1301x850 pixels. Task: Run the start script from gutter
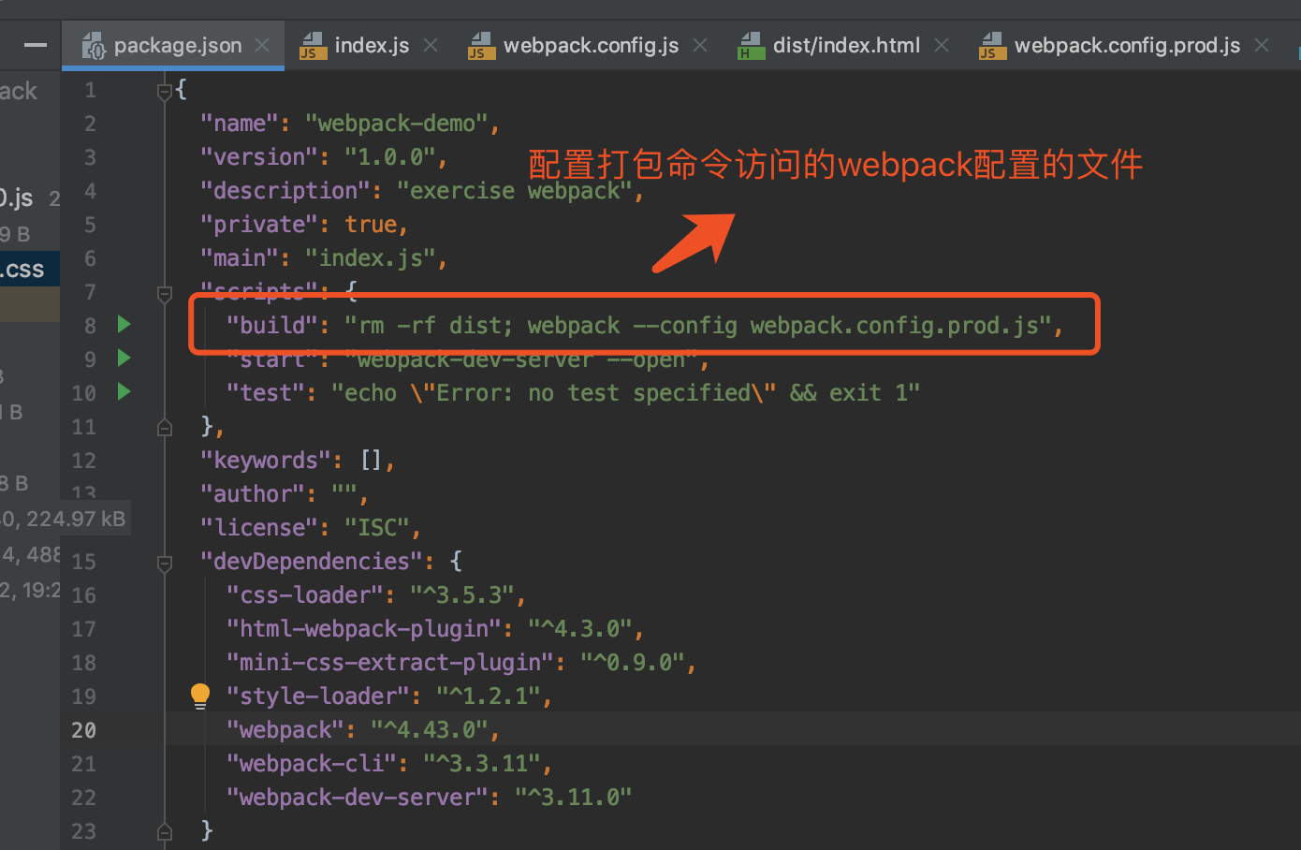[124, 359]
